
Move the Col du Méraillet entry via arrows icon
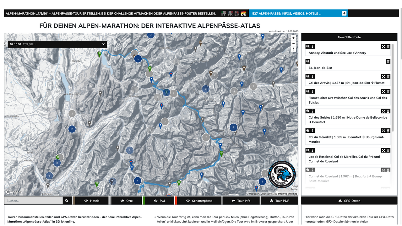pyautogui.click(x=383, y=131)
